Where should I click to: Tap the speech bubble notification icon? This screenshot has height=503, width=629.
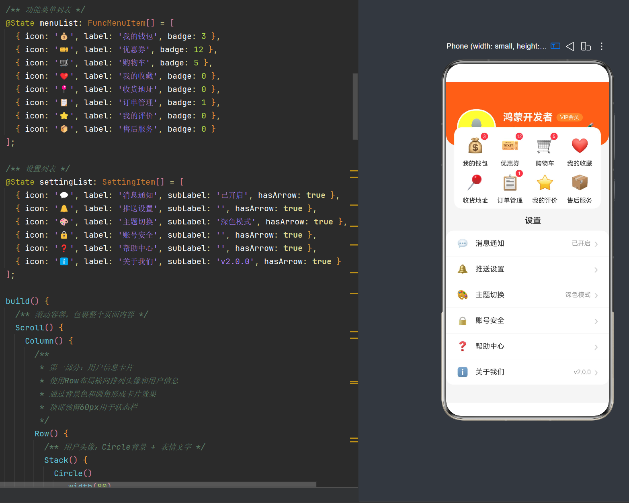(x=463, y=243)
